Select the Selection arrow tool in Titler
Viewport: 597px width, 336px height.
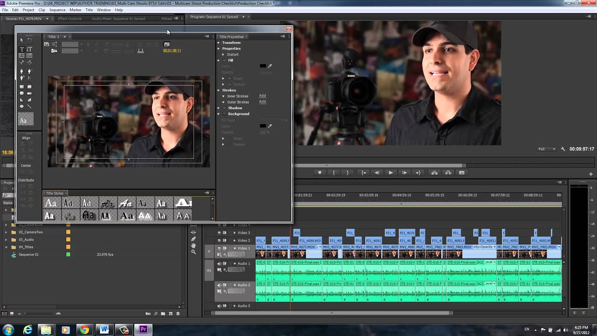22,40
